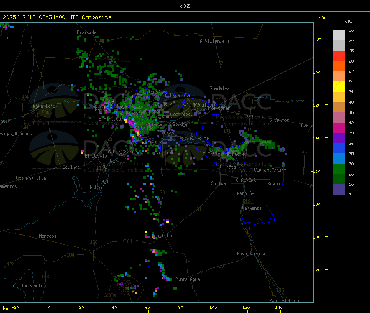Click the Pampa_Diamante label

coord(17,134)
